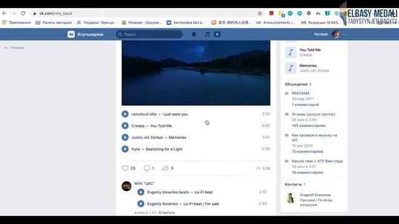Image resolution: width=399 pixels, height=224 pixels.
Task: Play raincloud ollie – i just want you
Action: pos(125,114)
